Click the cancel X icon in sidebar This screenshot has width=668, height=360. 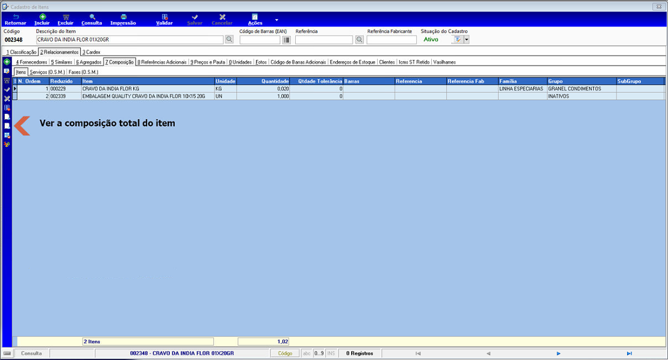click(x=7, y=99)
